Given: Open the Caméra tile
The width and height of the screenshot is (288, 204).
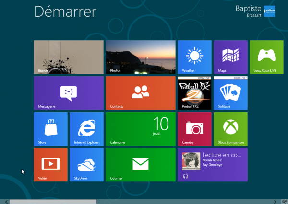Looking at the screenshot, I should (194, 129).
